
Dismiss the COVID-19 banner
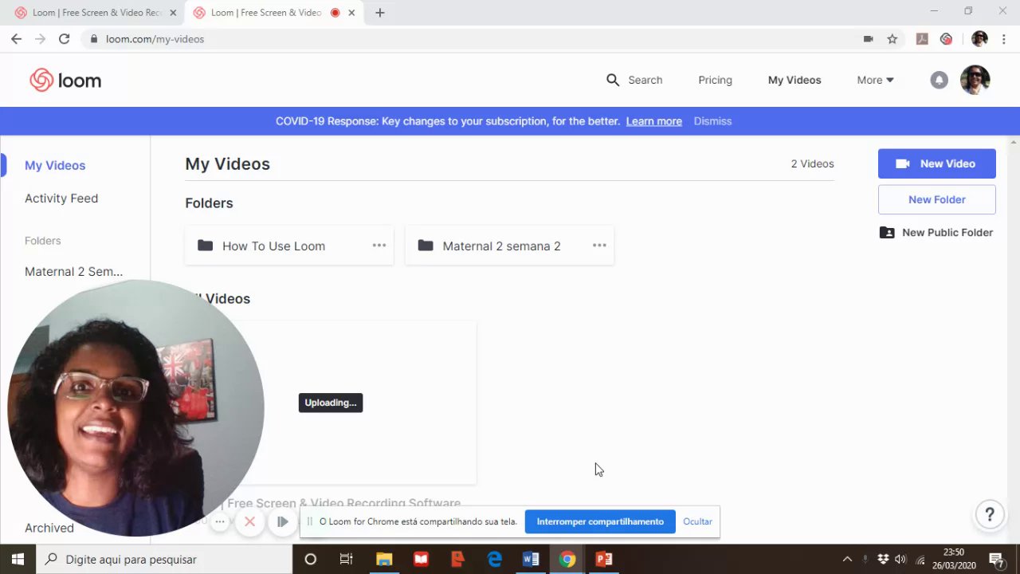(712, 121)
